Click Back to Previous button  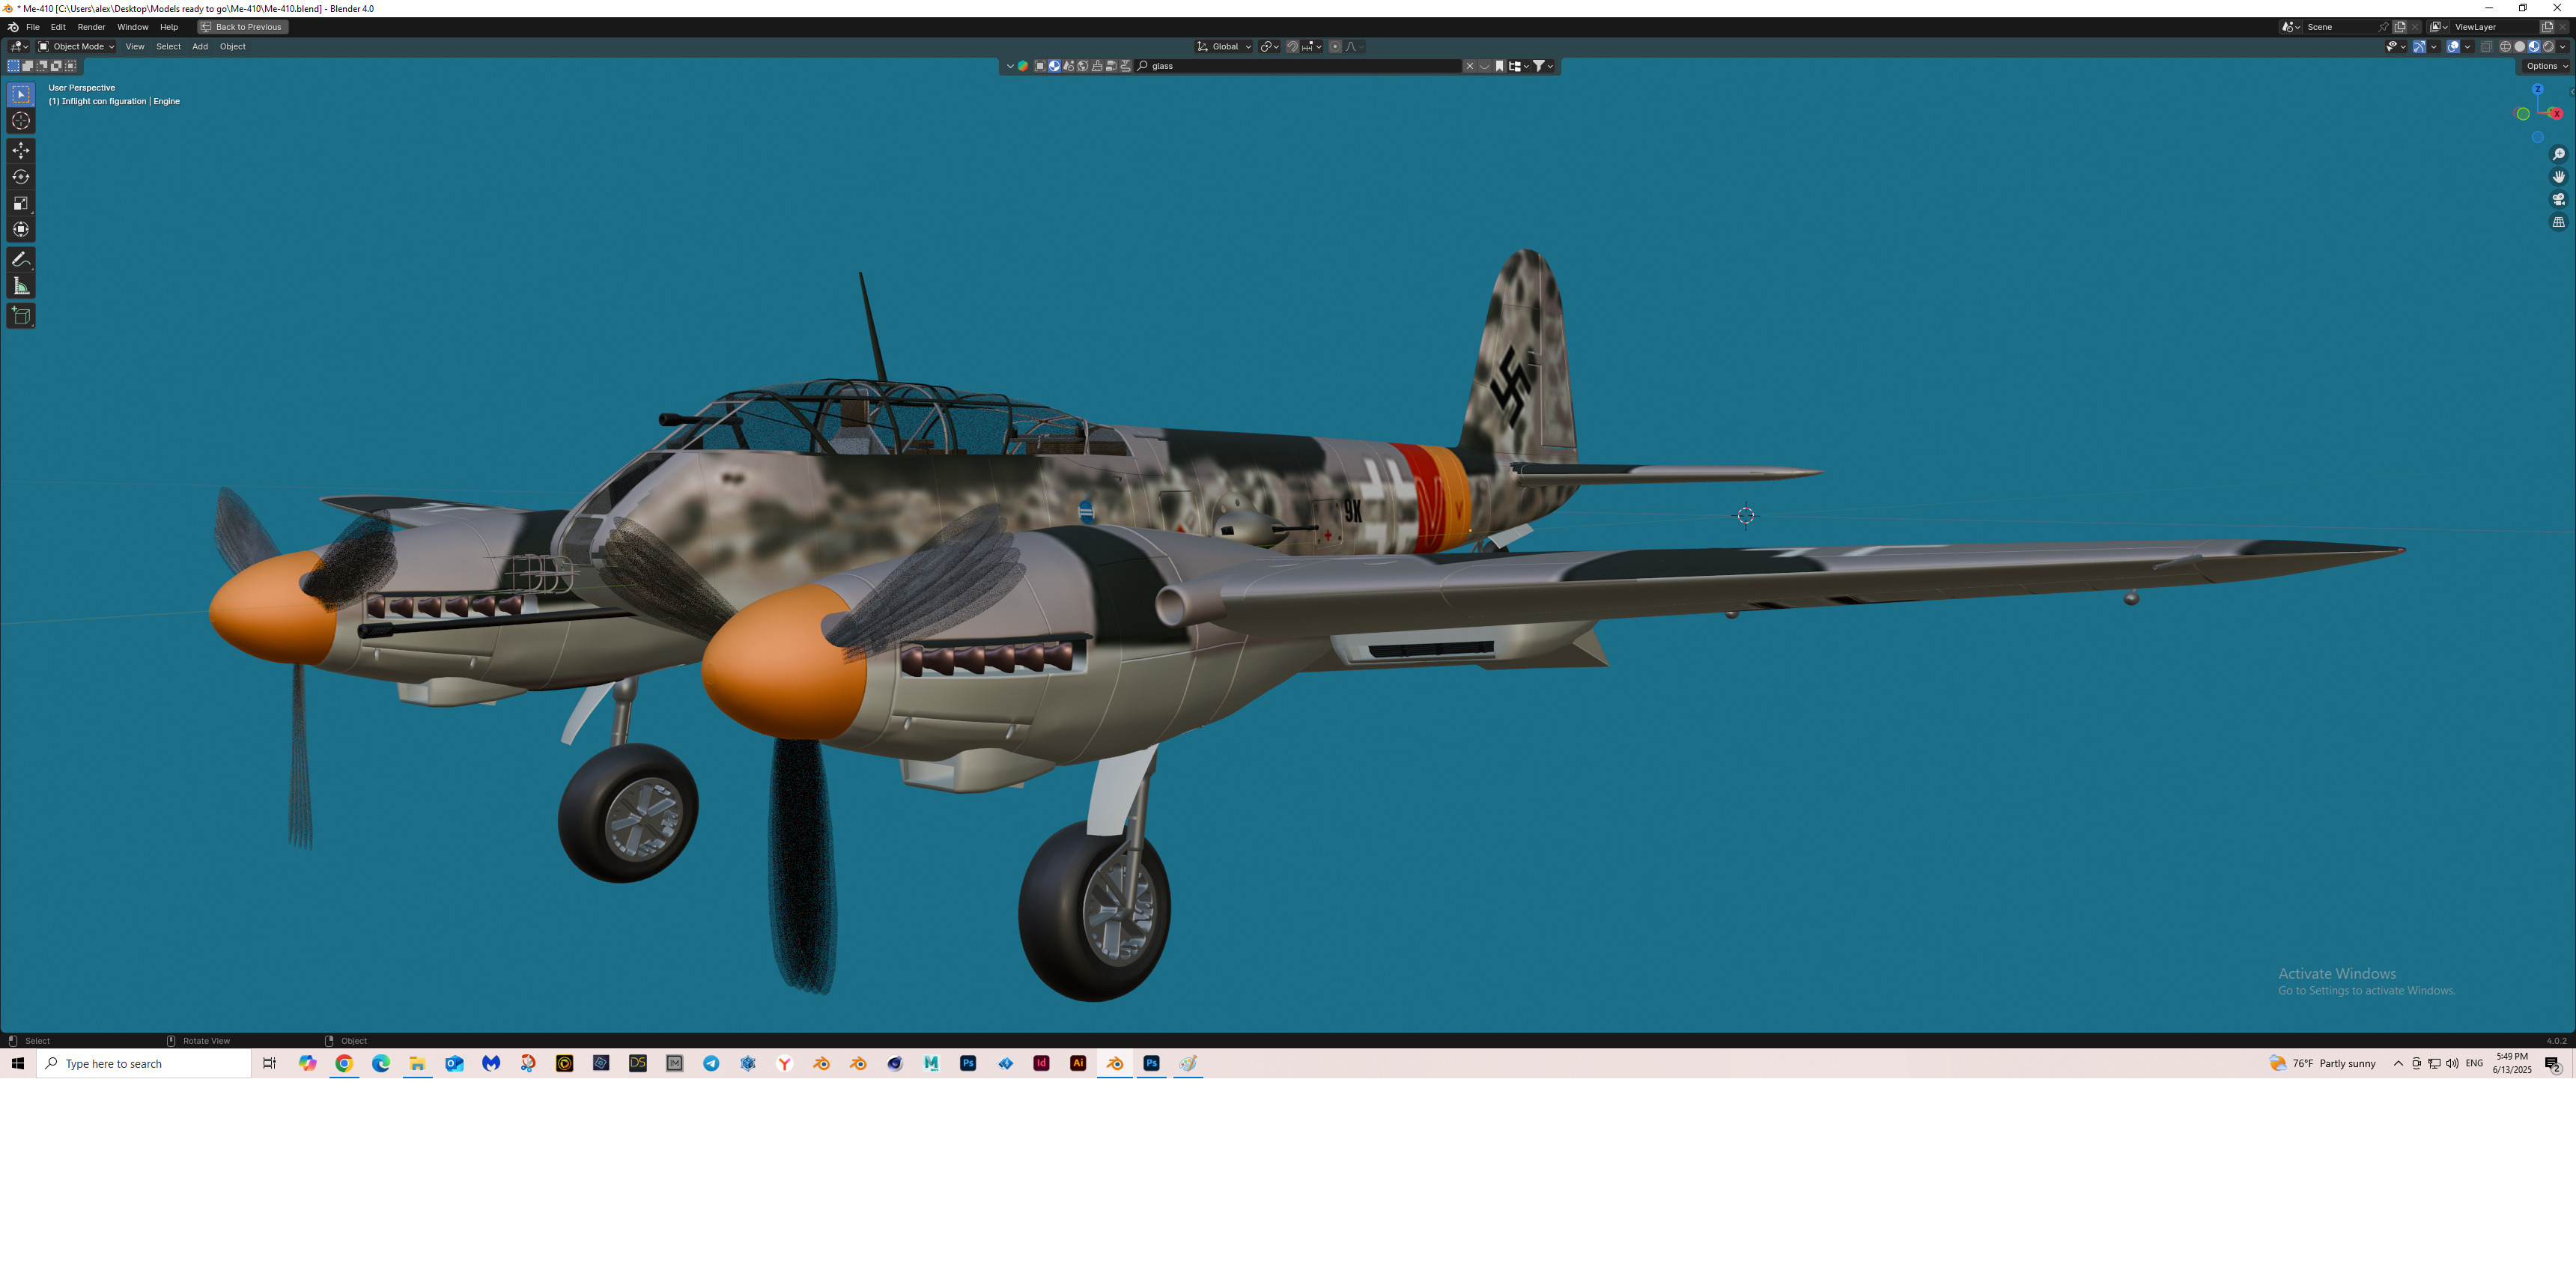click(243, 27)
